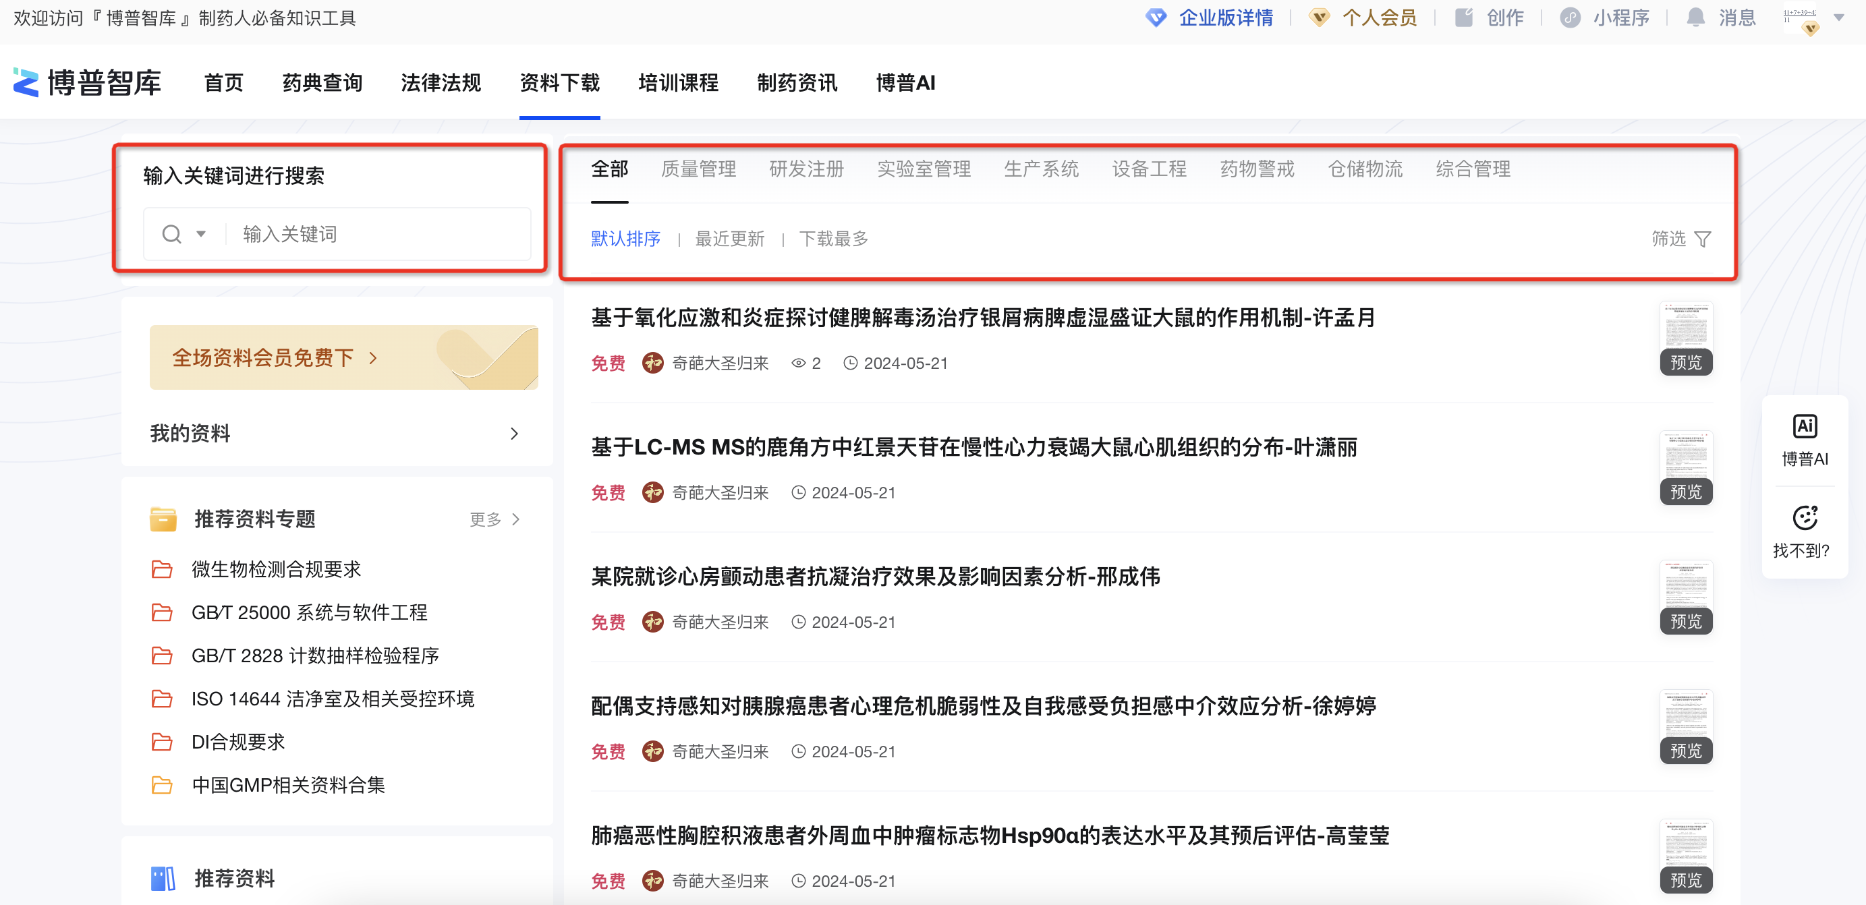The image size is (1866, 905).
Task: Preview the 叶潇丽 article thumbnail
Action: pos(1686,468)
